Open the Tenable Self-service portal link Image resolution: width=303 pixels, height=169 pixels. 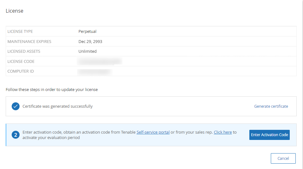coord(153,132)
